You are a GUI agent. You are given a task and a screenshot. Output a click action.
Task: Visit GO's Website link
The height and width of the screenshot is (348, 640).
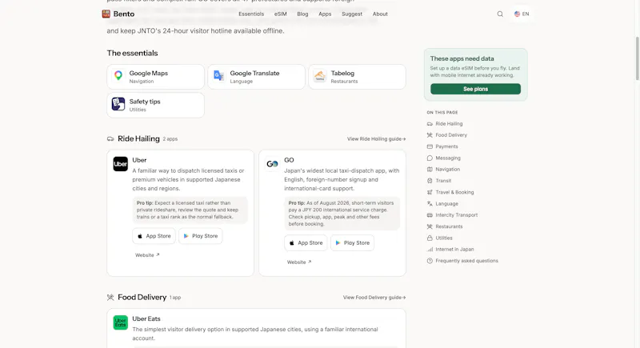299,262
